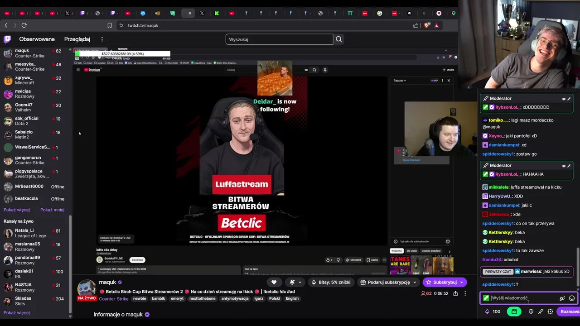Open the stream's three-dot more options
The width and height of the screenshot is (580, 326).
465,293
